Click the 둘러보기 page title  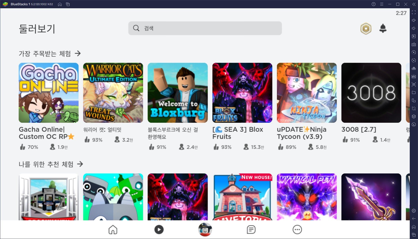tap(37, 29)
